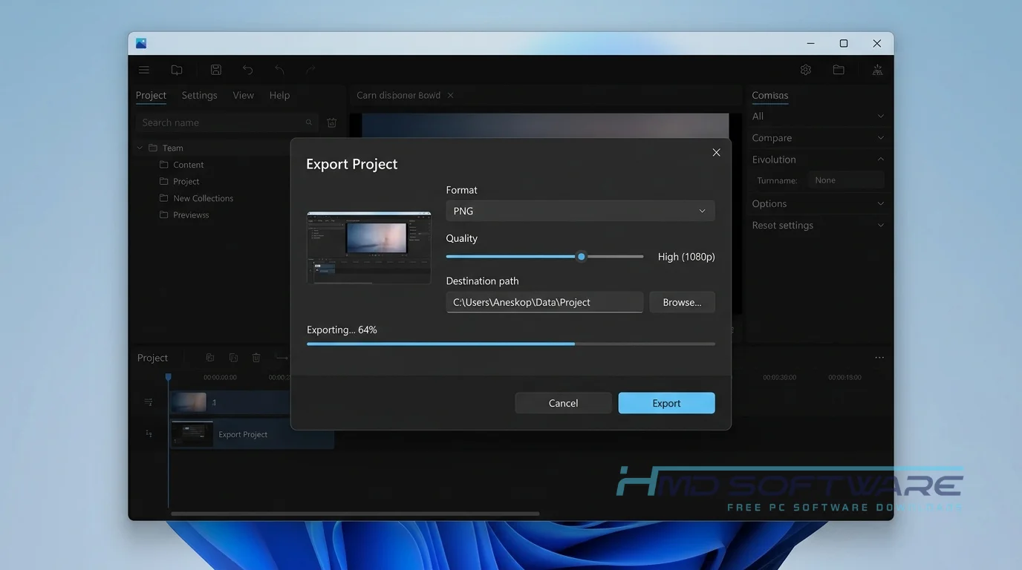Screen dimensions: 1022x570
Task: Close the Export Project dialog
Action: coord(716,152)
